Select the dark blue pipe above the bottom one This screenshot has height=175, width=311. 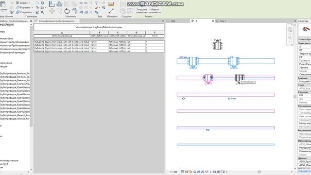click(225, 128)
